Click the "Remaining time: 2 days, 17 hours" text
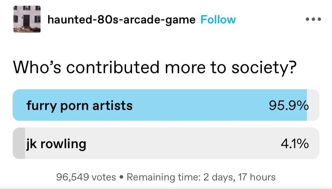This screenshot has width=332, height=189. click(201, 177)
